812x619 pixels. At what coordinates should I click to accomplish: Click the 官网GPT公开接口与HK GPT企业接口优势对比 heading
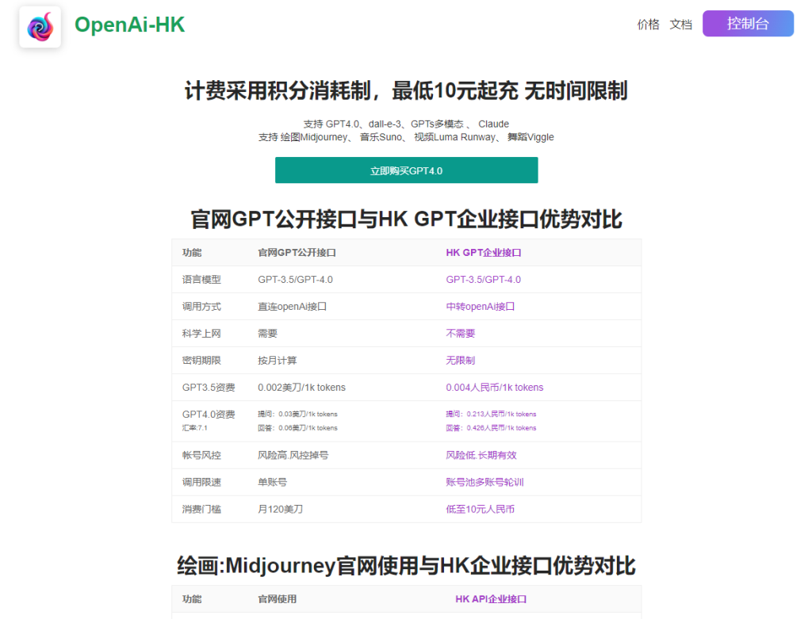coord(406,219)
